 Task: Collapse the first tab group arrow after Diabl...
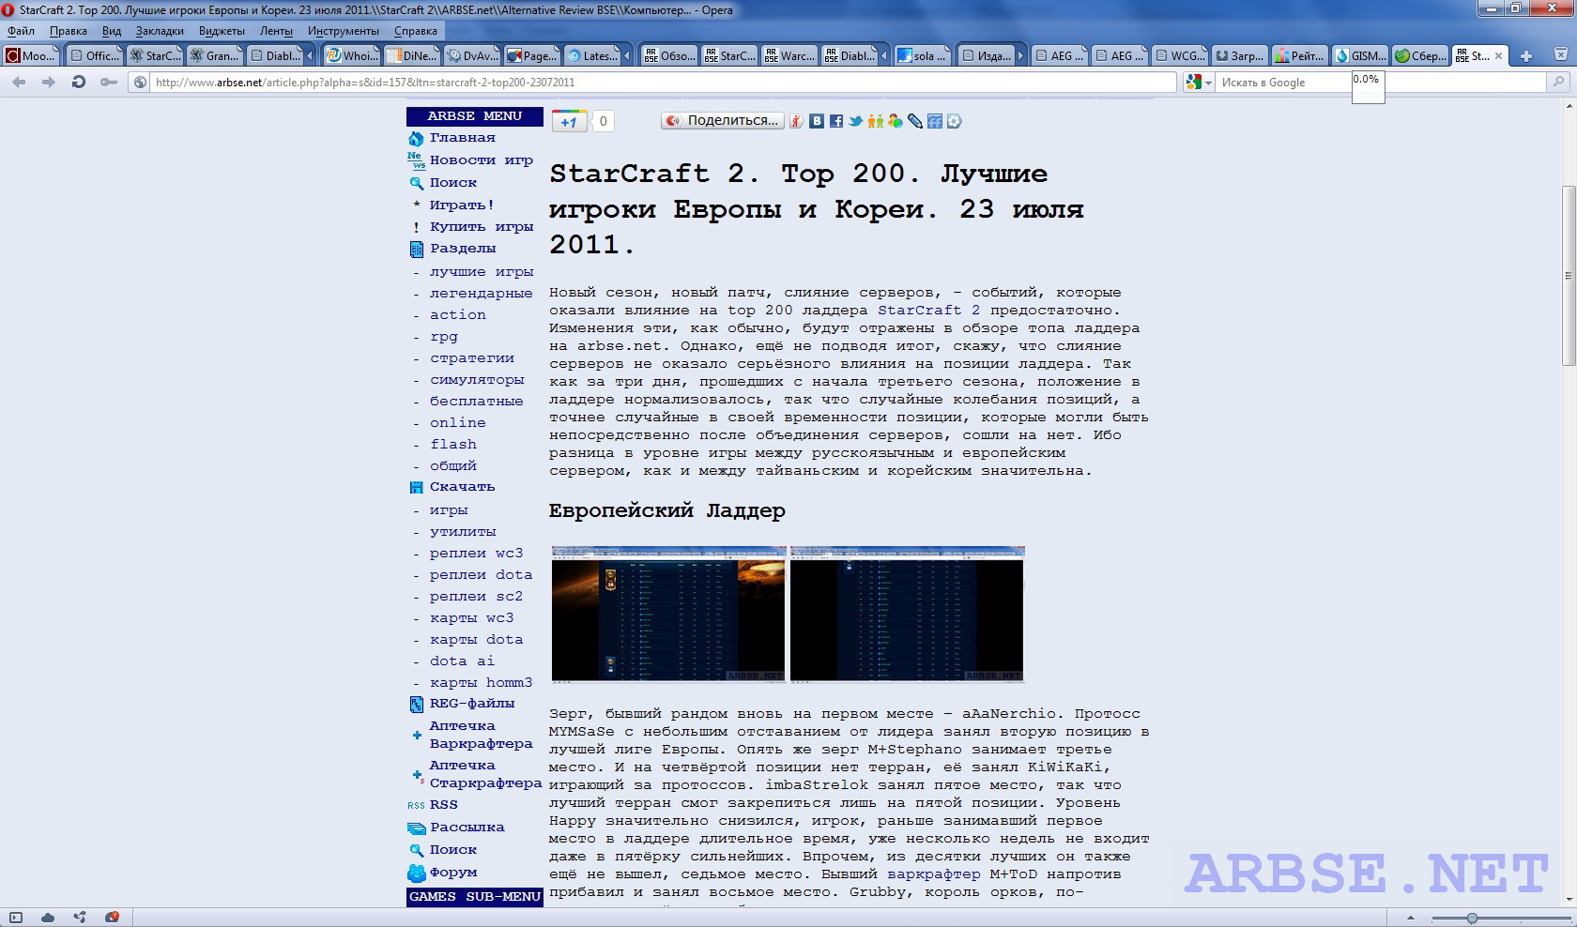311,56
